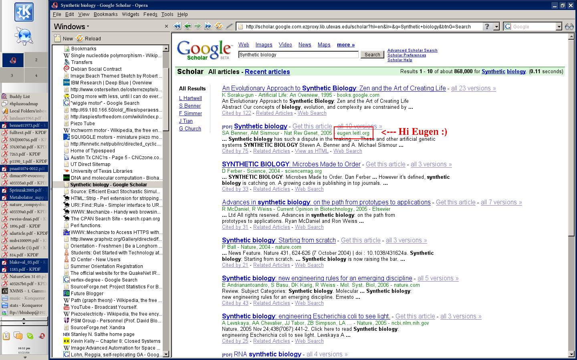Select XMMS task in taskbar
Image resolution: width=577 pixels, height=360 pixels.
[24, 291]
